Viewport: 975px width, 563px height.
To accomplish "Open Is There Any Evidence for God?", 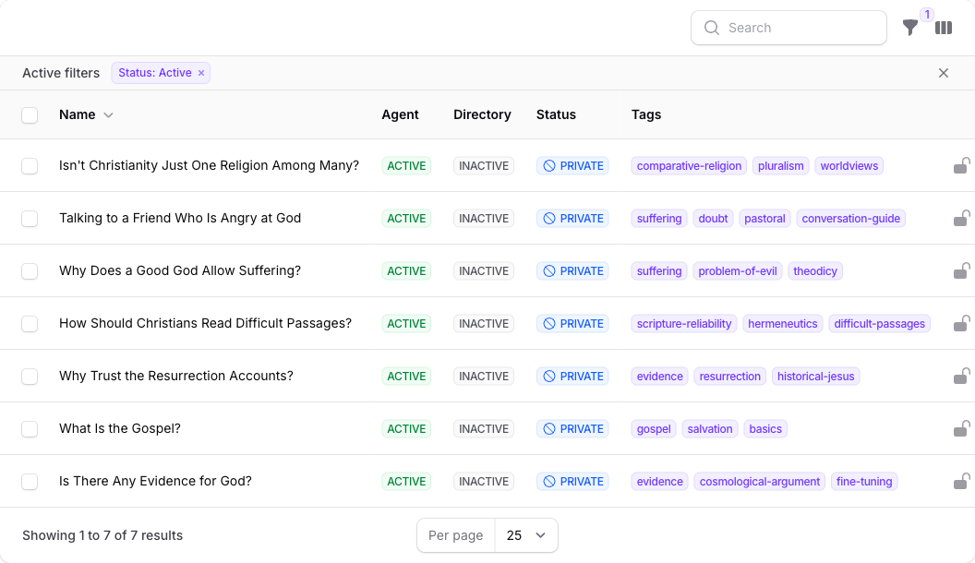I will point(155,481).
